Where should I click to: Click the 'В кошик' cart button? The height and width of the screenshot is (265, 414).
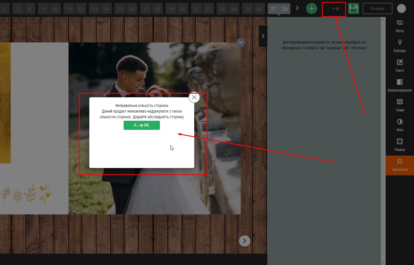(x=377, y=9)
